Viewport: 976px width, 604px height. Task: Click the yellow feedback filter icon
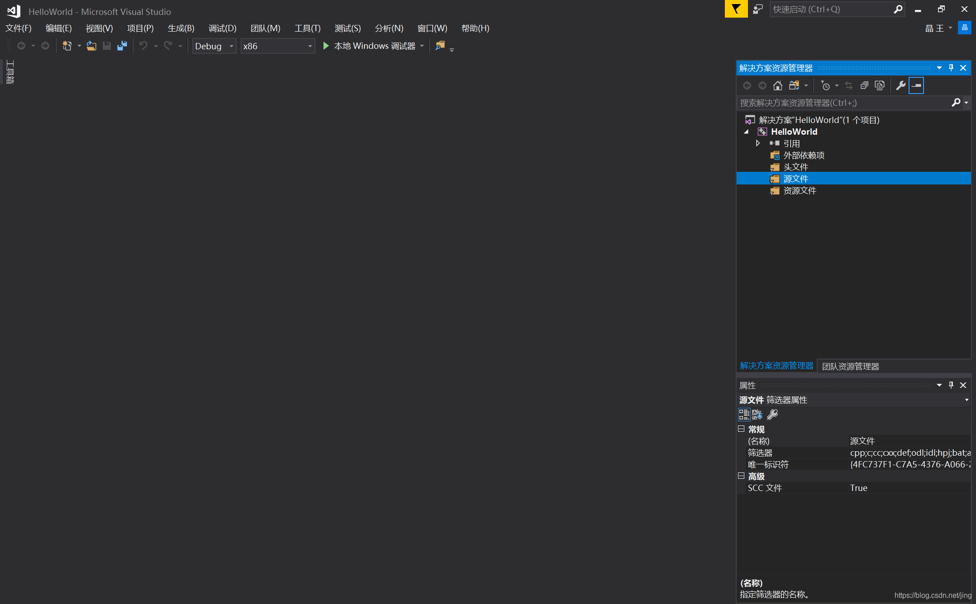(736, 9)
